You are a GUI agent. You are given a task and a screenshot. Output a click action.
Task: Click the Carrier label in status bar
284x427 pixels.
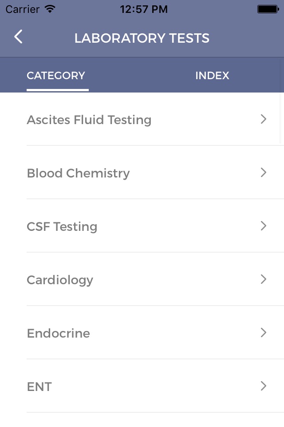pos(23,9)
